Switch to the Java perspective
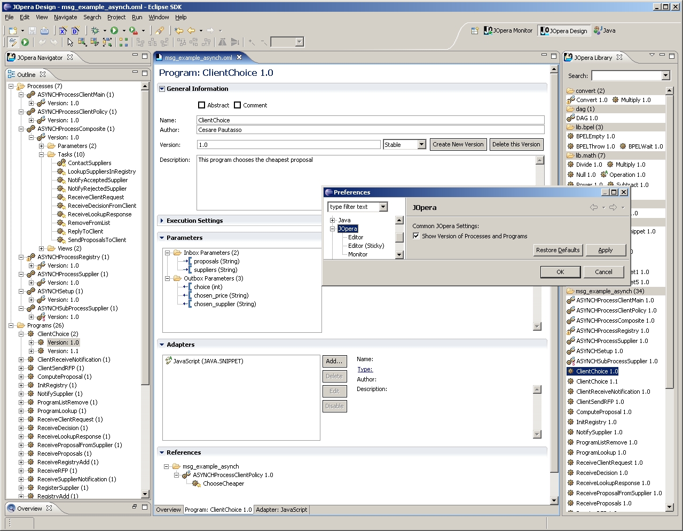Screen dimensions: 683x531 605,30
